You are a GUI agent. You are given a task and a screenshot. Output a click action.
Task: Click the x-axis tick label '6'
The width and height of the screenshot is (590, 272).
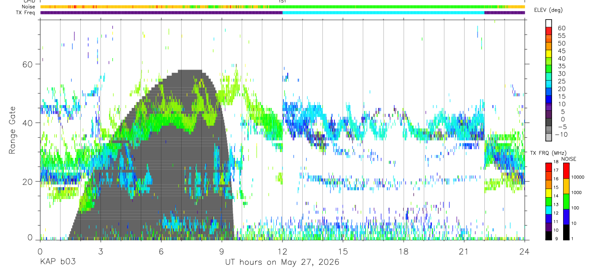(x=161, y=251)
